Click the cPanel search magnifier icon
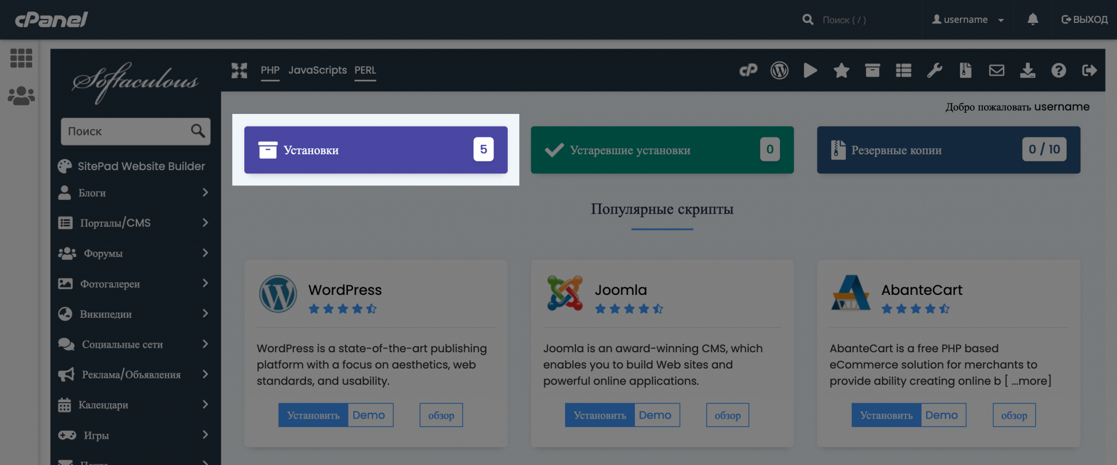 808,20
